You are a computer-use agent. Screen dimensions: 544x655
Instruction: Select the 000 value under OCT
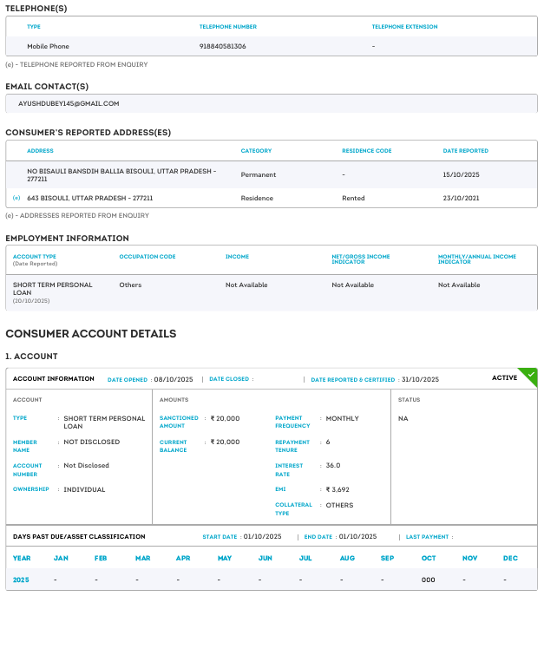pos(428,580)
